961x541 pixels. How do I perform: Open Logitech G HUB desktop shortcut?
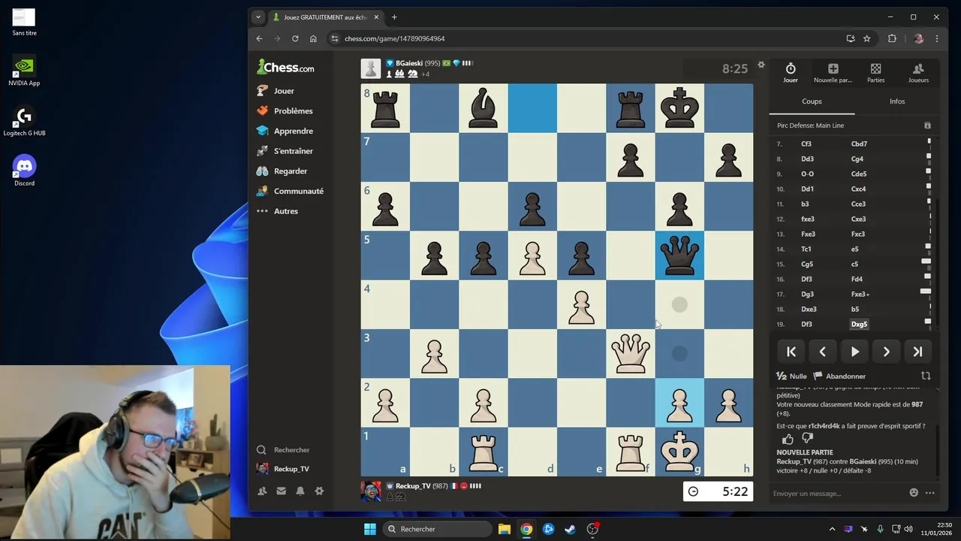pos(24,121)
